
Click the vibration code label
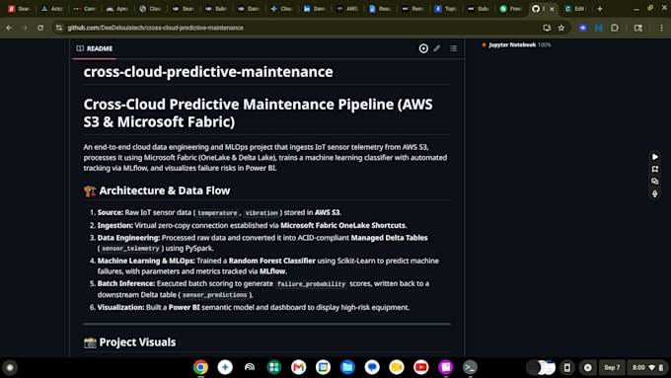(261, 213)
